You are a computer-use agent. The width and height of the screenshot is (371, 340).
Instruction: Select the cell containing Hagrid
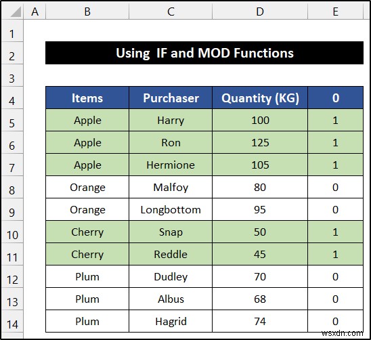point(171,321)
